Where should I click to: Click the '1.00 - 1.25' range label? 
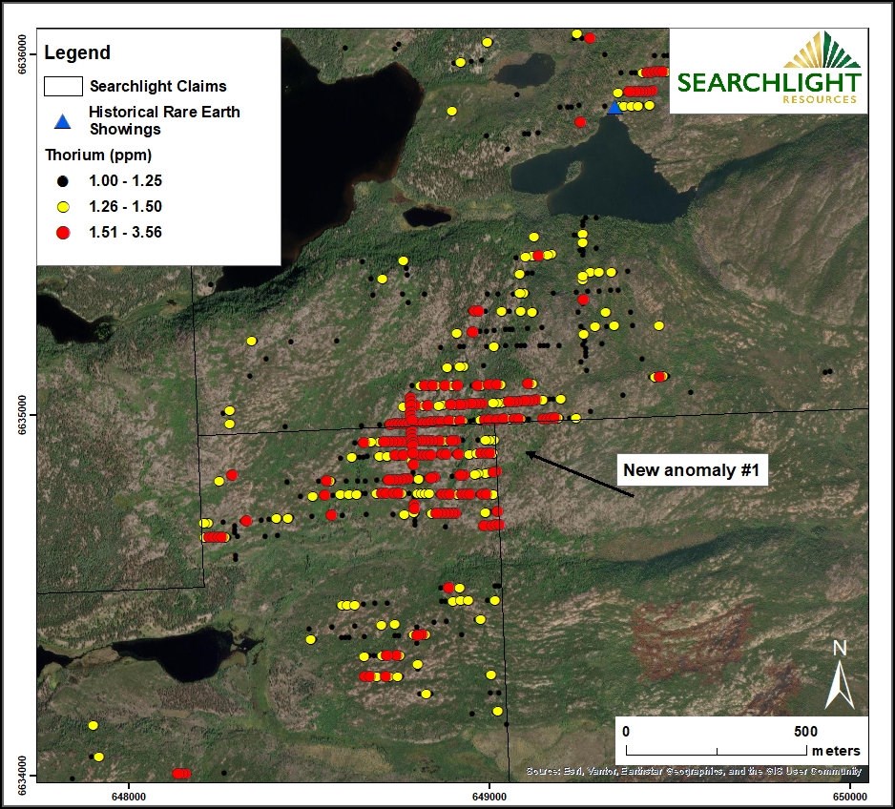coord(127,180)
